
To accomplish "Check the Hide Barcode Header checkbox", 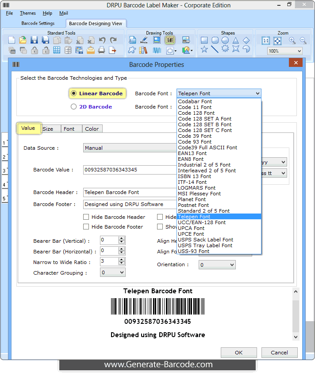I will [x=86, y=217].
